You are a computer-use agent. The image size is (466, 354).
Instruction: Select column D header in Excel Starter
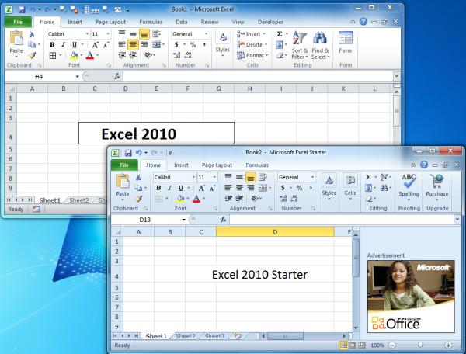pos(275,232)
